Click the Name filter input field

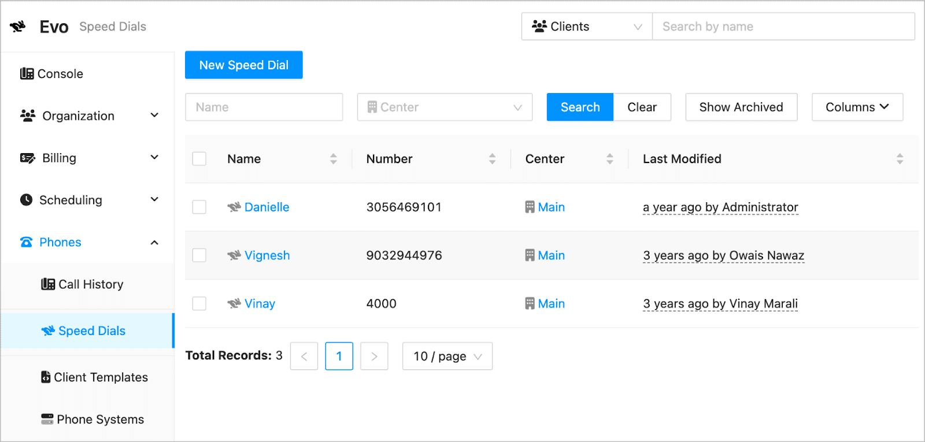[264, 107]
